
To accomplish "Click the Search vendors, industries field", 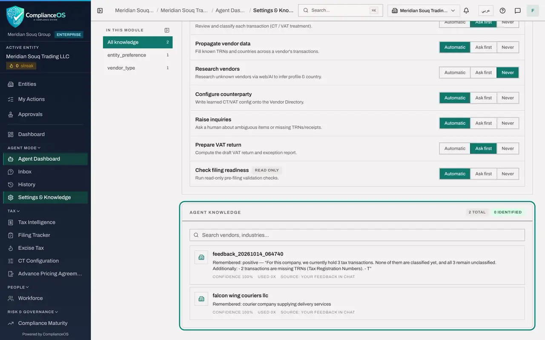I will point(357,235).
